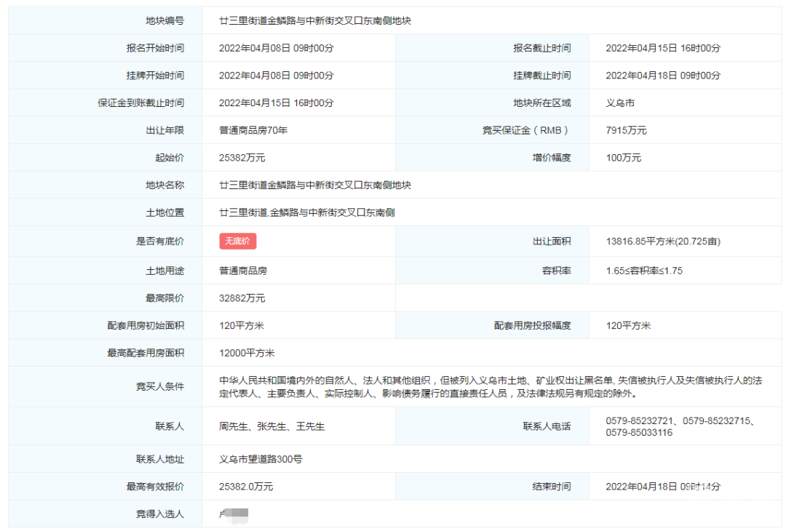The width and height of the screenshot is (786, 531).
Task: Click the 报名截止时间 label
Action: pos(541,48)
